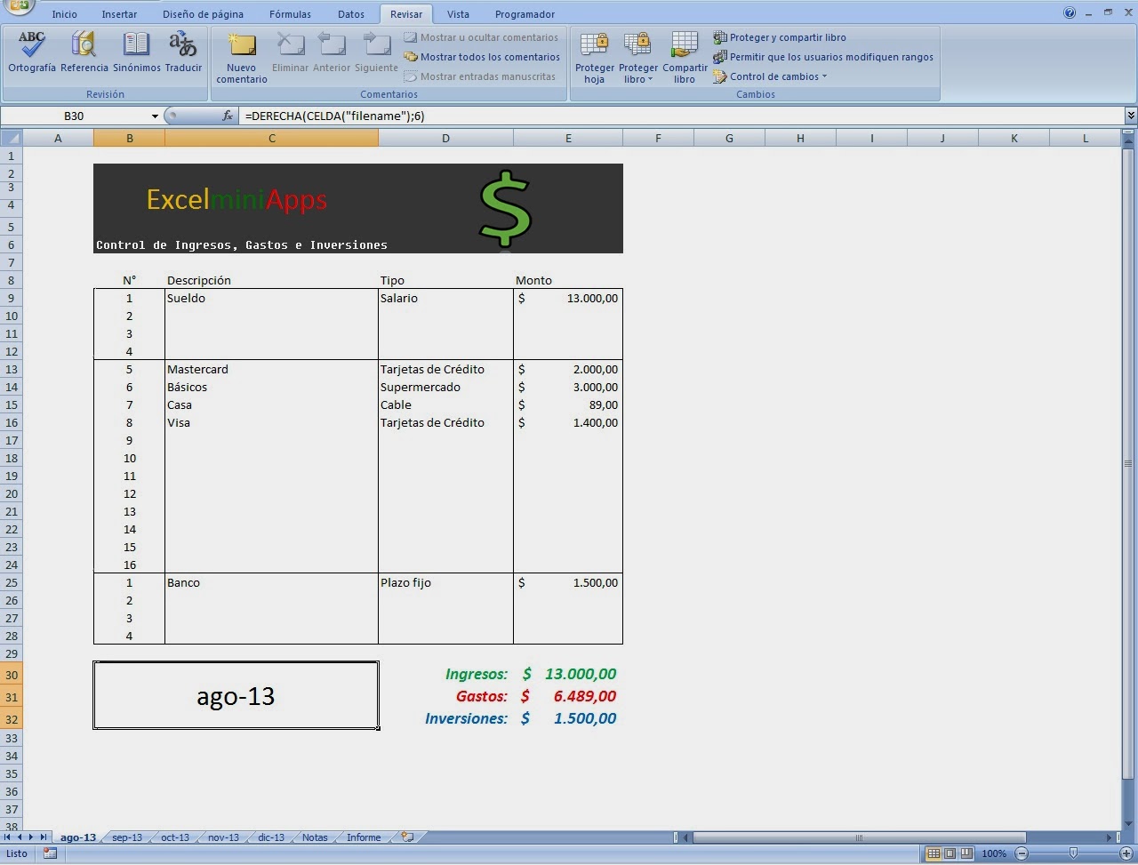Viewport: 1138px width, 865px height.
Task: Switch to Normal view button
Action: [x=934, y=853]
